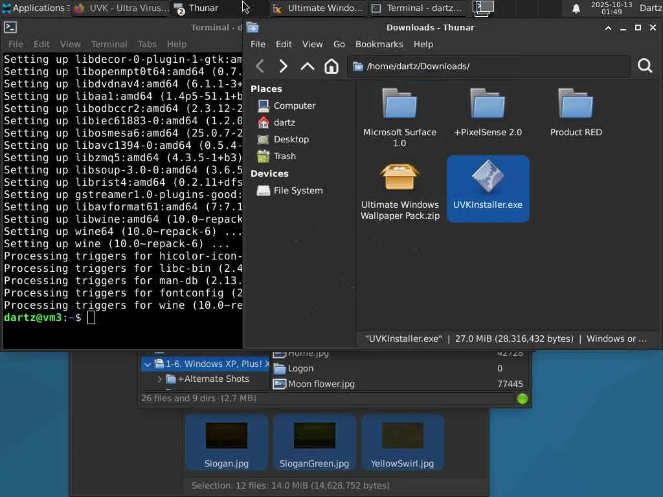The width and height of the screenshot is (663, 497).
Task: Collapse the 1-6. Windows XP, Plus! tree node
Action: click(147, 364)
